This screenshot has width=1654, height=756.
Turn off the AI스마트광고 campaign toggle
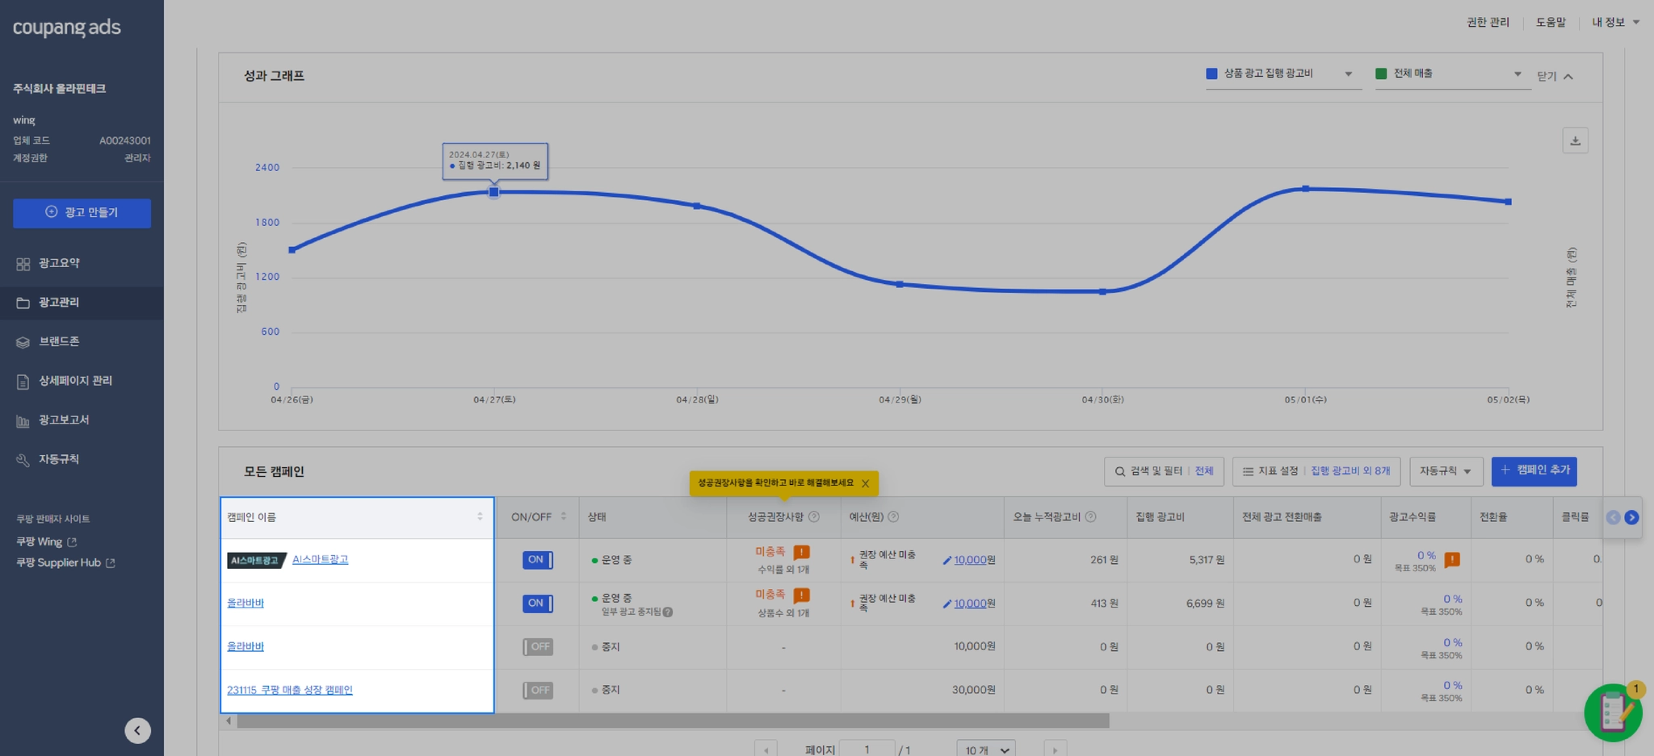pyautogui.click(x=537, y=559)
